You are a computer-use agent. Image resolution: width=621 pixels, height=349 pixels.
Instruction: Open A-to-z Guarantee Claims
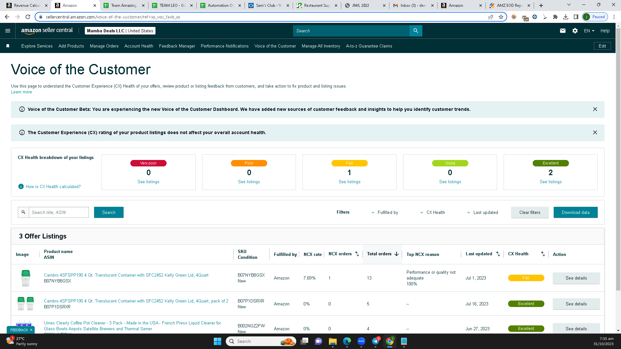369,46
